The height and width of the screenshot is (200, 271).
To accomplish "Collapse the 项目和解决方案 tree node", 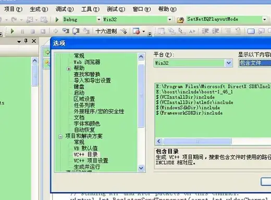I will pos(60,137).
